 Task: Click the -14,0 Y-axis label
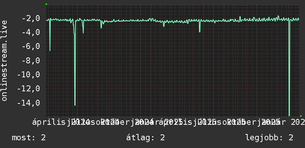click(29, 103)
